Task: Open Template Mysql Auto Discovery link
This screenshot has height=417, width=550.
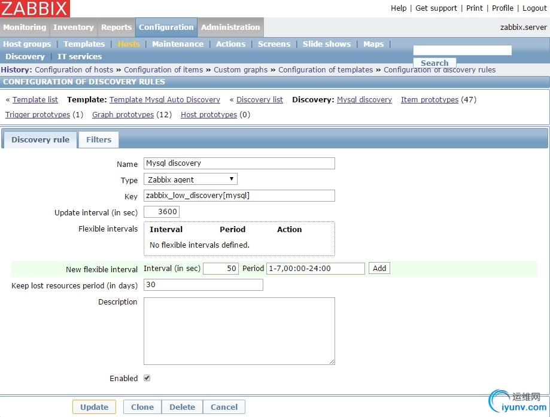Action: pyautogui.click(x=165, y=99)
